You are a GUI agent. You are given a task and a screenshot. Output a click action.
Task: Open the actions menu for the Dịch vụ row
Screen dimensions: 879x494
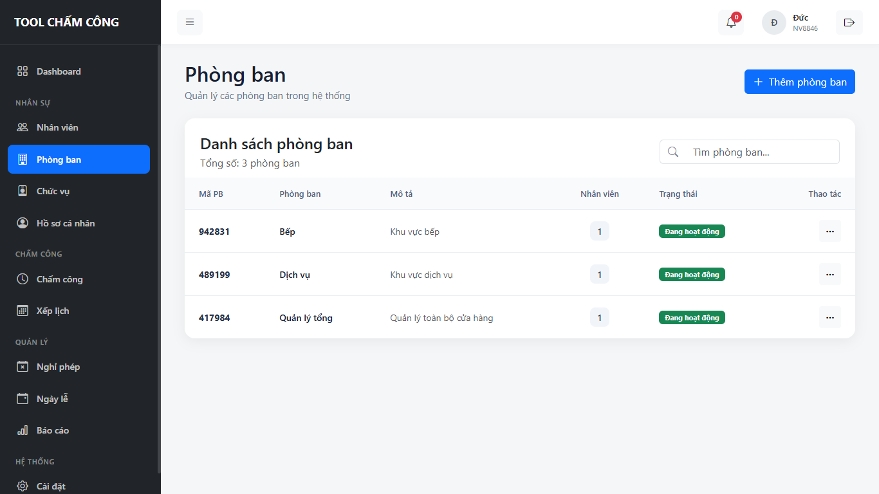(829, 274)
